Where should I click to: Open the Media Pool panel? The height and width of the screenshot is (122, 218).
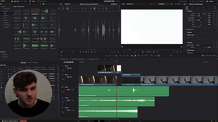coord(15,1)
